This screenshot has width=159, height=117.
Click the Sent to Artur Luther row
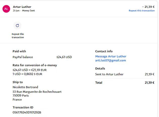point(109,74)
